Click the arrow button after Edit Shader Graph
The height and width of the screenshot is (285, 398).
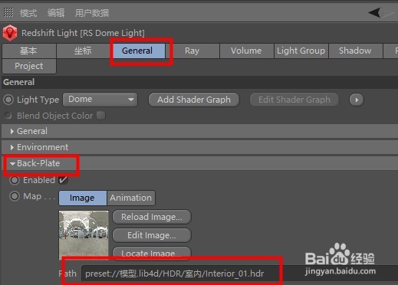[x=357, y=100]
